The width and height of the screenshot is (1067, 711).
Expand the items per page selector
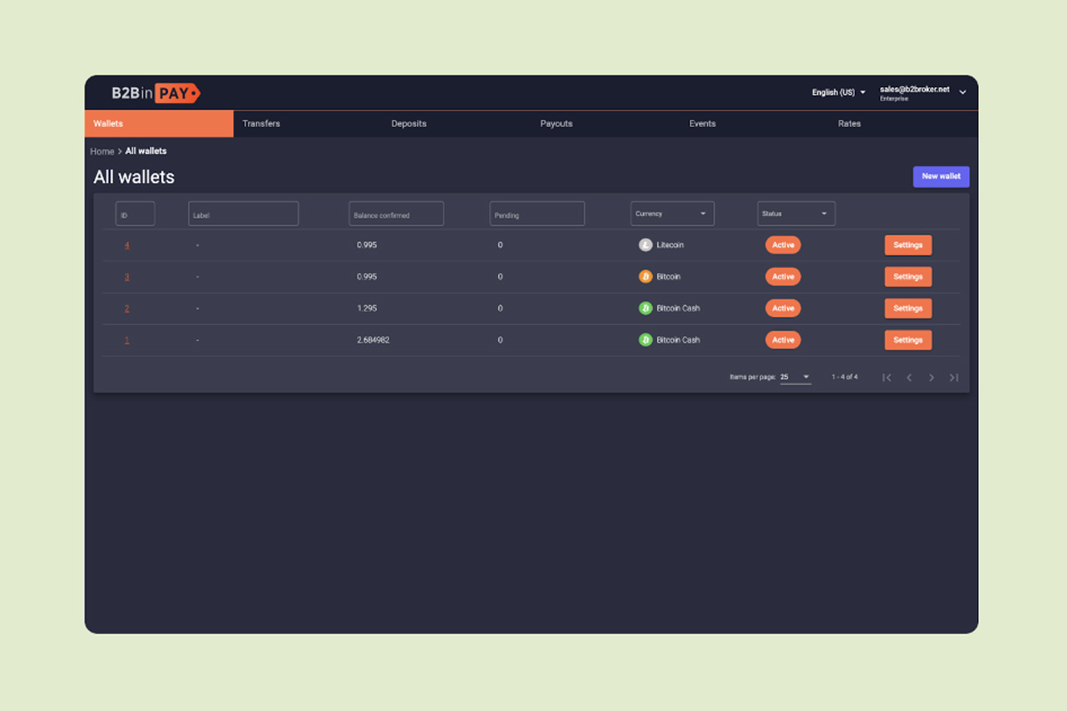(x=796, y=377)
